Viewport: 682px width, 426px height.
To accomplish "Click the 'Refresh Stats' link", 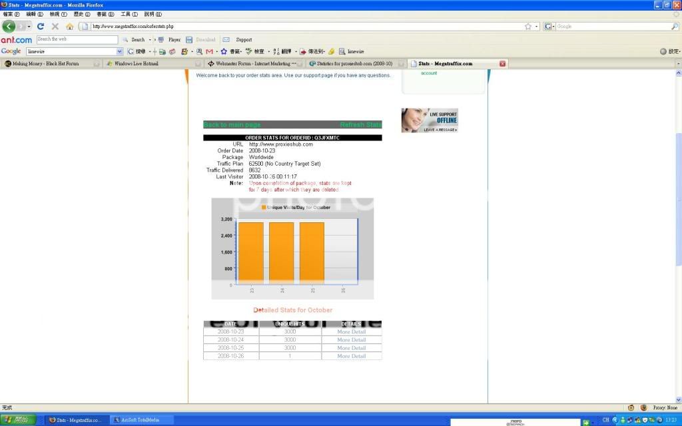I will 360,124.
